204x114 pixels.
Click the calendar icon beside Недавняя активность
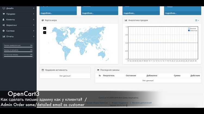coord(43,70)
